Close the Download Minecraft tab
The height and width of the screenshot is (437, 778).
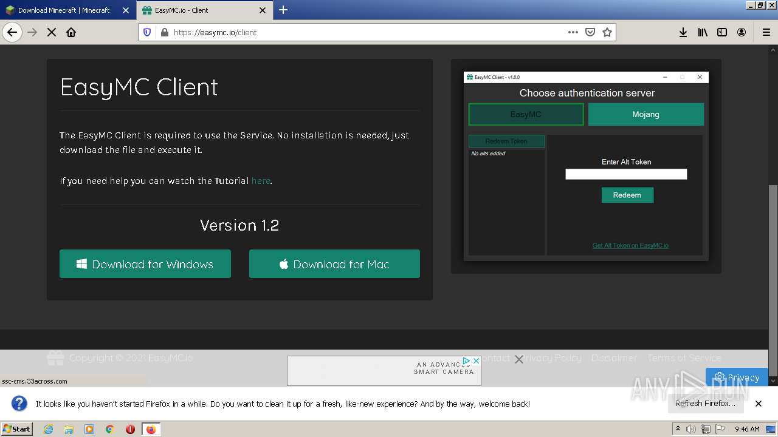(126, 10)
